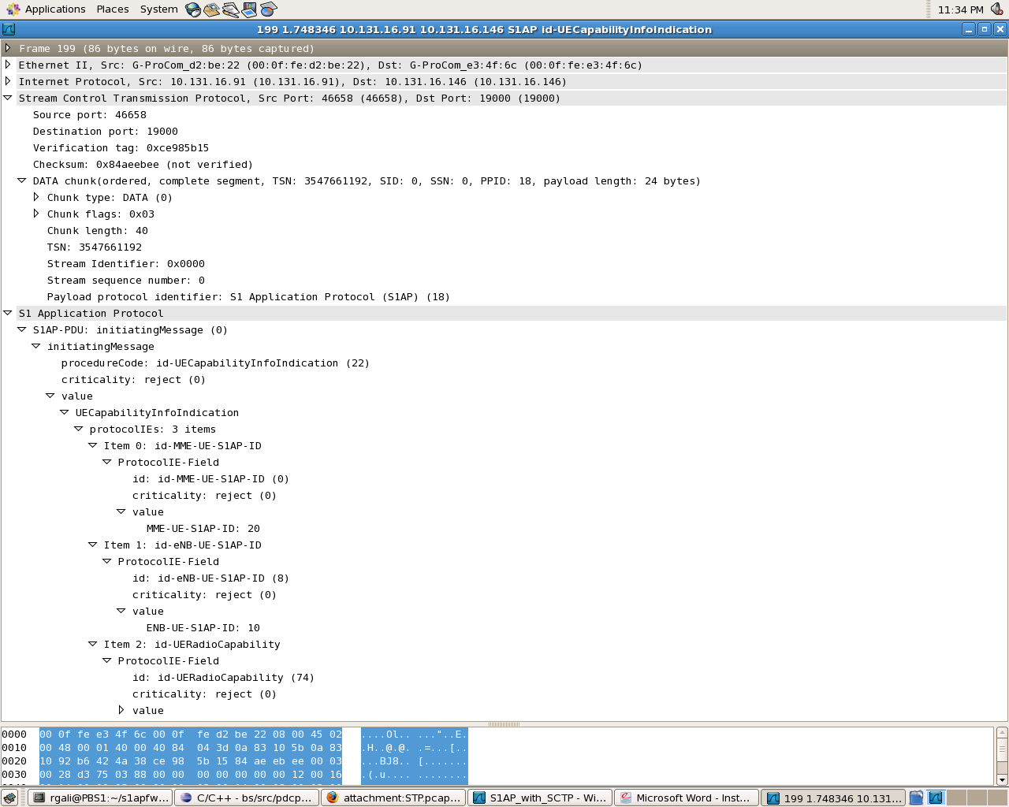Switch to the S1AP_with_SCTP taskbar window
This screenshot has width=1009, height=807.
tap(539, 798)
